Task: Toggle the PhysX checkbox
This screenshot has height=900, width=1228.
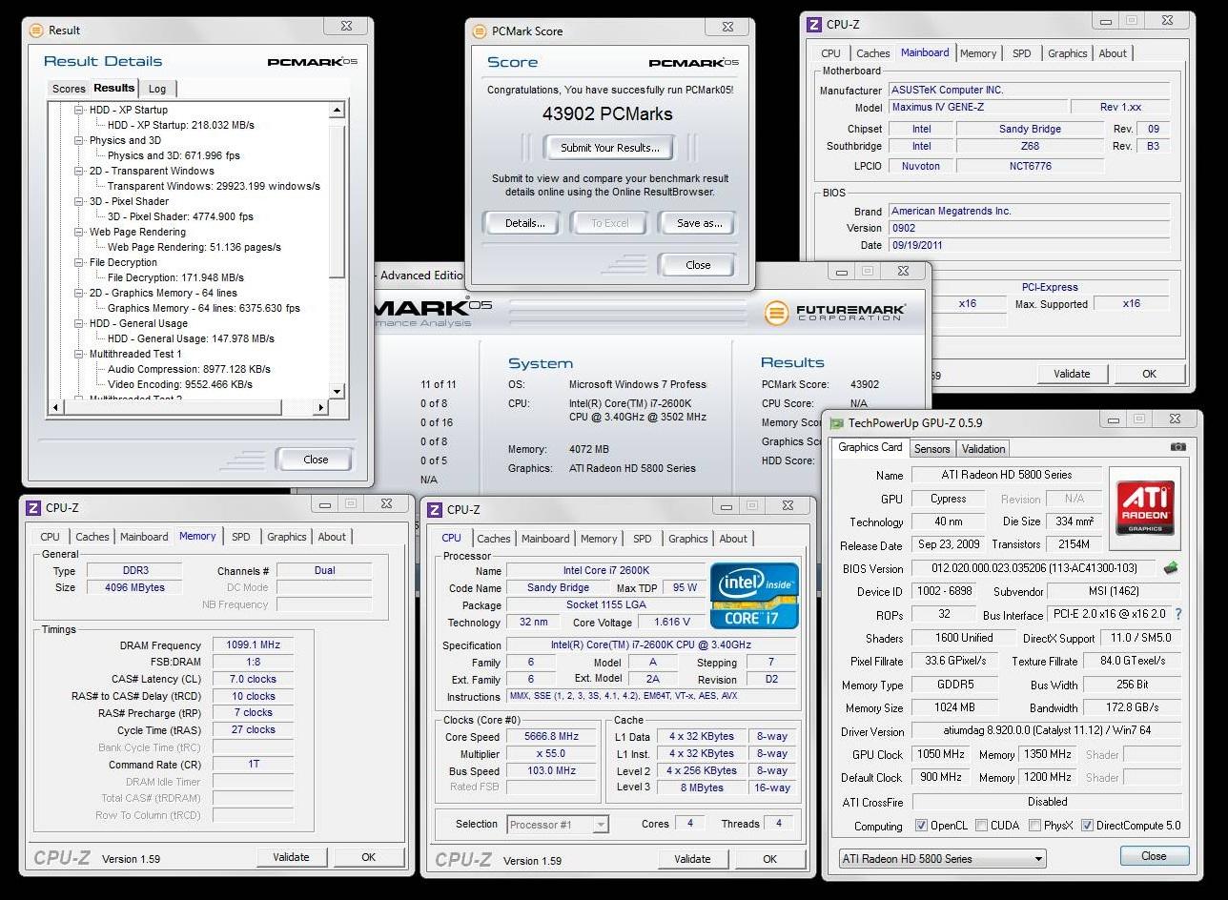Action: 1035,826
